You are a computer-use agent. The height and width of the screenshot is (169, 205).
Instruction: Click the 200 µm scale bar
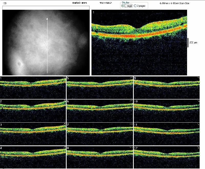[x=188, y=43]
